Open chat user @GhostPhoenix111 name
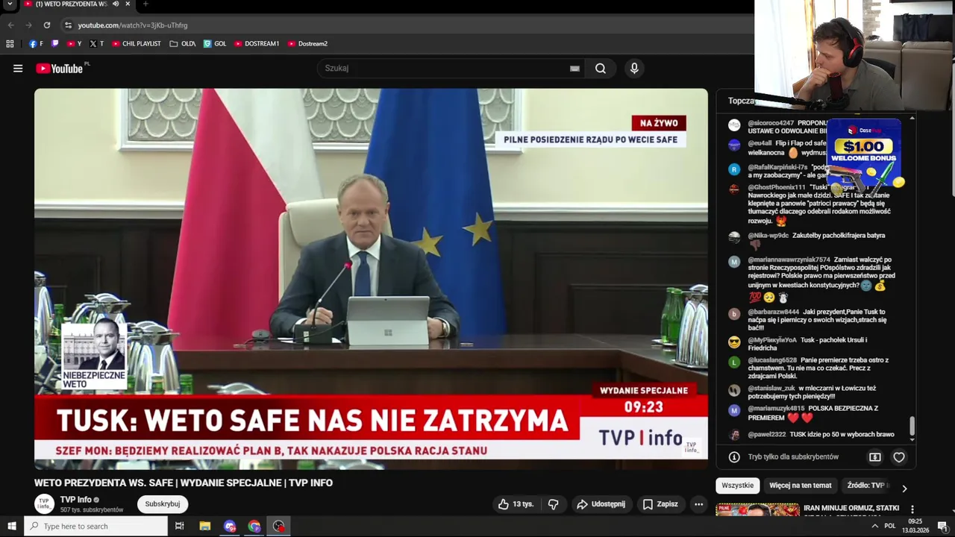 (x=777, y=187)
